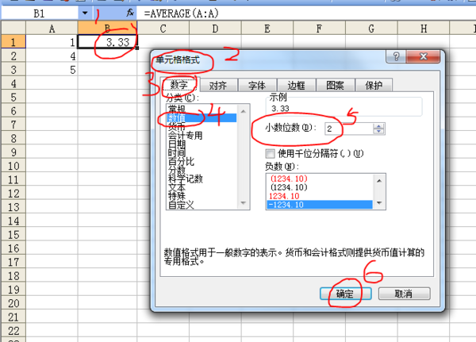Select row 20 header
The width and height of the screenshot is (476, 342).
point(13,303)
